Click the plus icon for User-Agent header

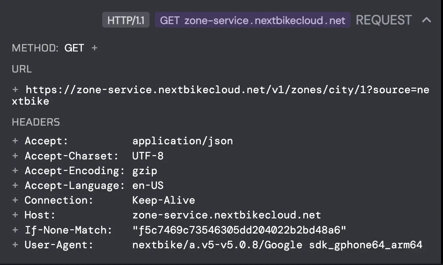pos(15,245)
